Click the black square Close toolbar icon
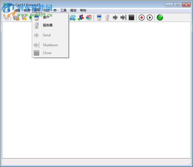 [131, 17]
